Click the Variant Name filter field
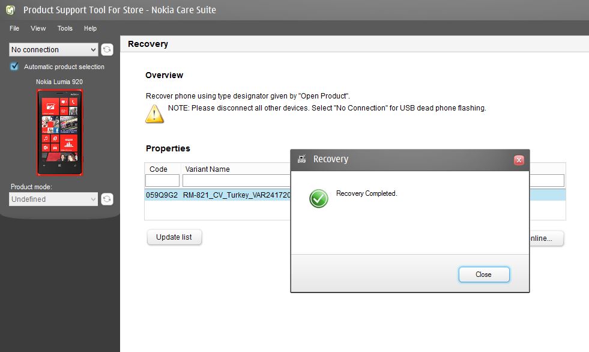Screen dimensions: 589x352 pos(237,181)
